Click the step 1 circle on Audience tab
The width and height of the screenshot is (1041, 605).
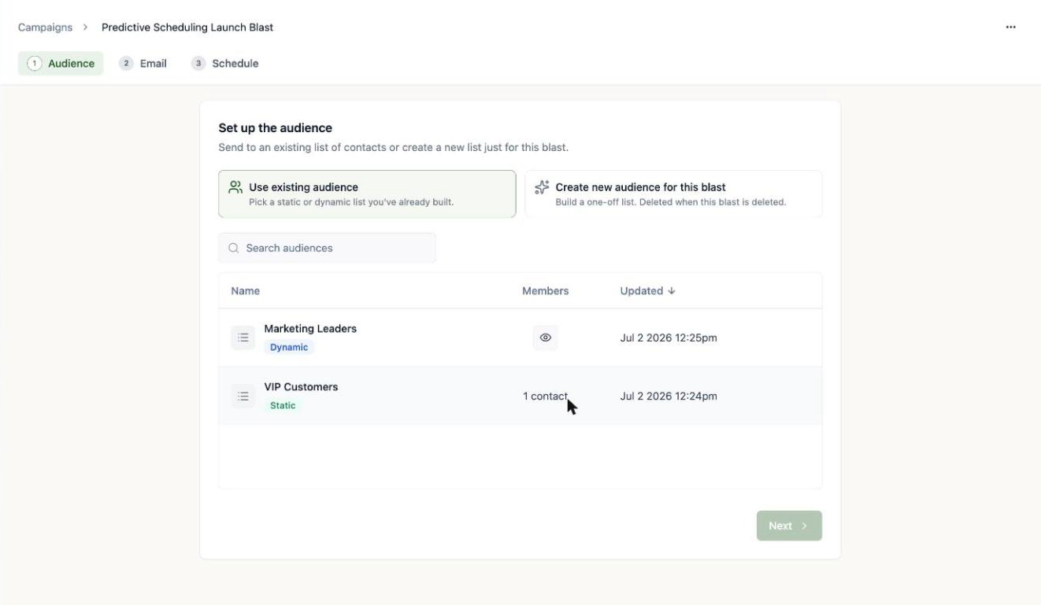[x=35, y=64]
